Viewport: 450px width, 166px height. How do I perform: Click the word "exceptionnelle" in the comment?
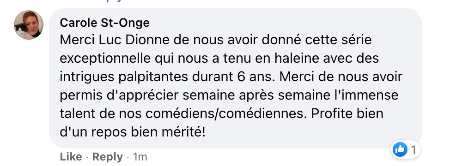(105, 59)
